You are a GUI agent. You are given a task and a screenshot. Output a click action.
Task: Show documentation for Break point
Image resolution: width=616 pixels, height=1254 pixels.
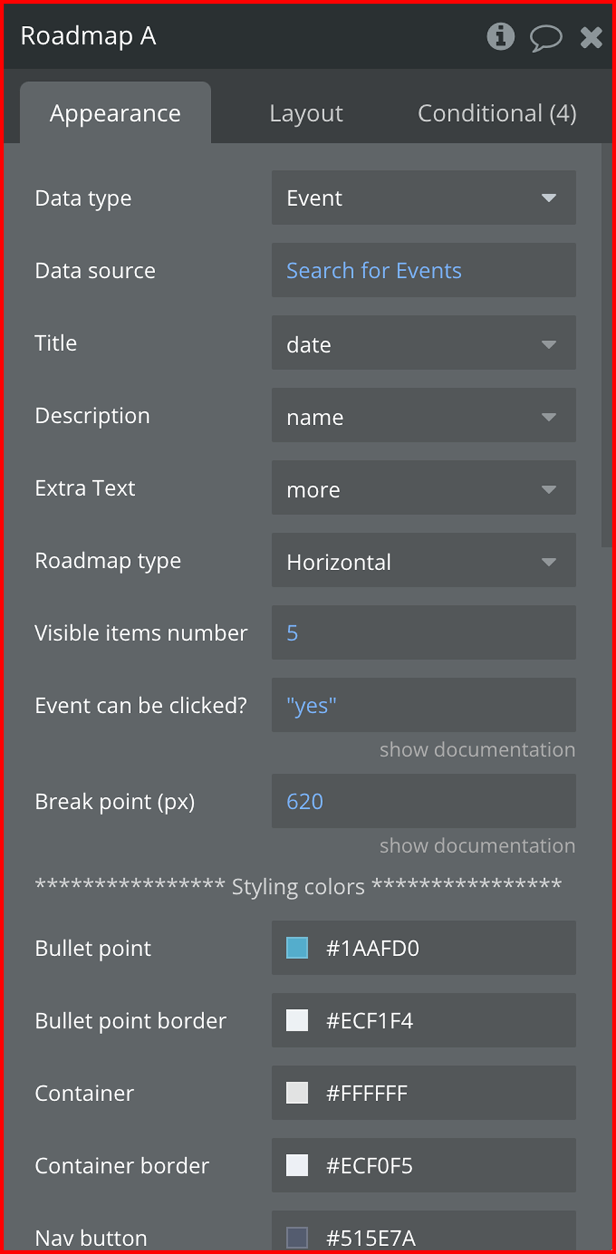pyautogui.click(x=477, y=846)
